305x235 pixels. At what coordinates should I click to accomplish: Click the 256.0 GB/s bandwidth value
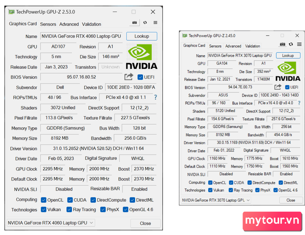tap(135, 138)
